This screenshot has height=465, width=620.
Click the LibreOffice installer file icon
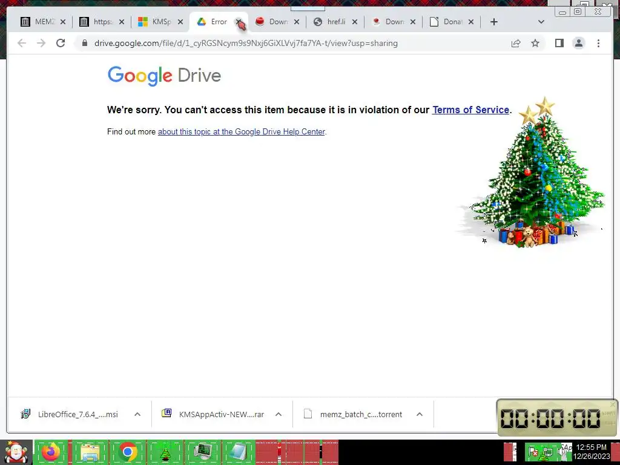pyautogui.click(x=25, y=414)
